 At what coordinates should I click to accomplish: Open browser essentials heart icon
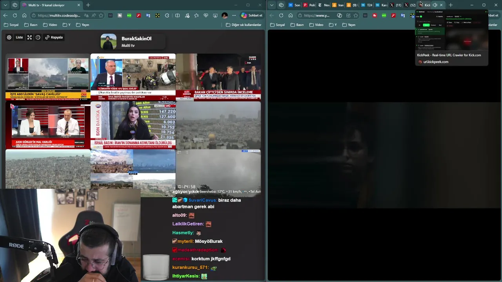click(x=206, y=16)
